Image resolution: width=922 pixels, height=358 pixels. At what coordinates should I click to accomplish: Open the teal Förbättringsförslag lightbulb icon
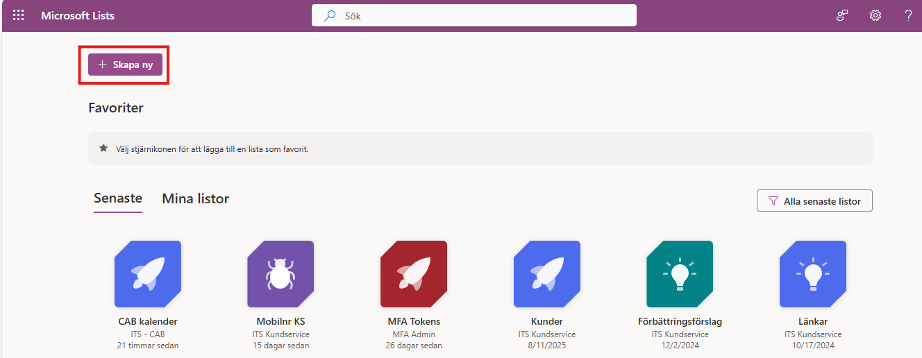(x=680, y=274)
